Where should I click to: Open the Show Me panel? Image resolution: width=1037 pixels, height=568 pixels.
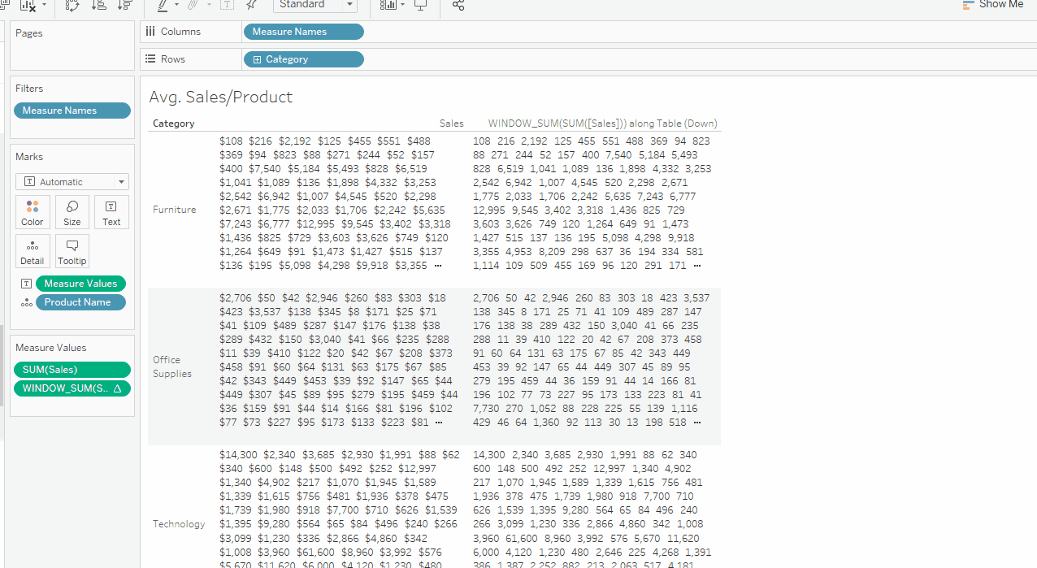pyautogui.click(x=993, y=4)
